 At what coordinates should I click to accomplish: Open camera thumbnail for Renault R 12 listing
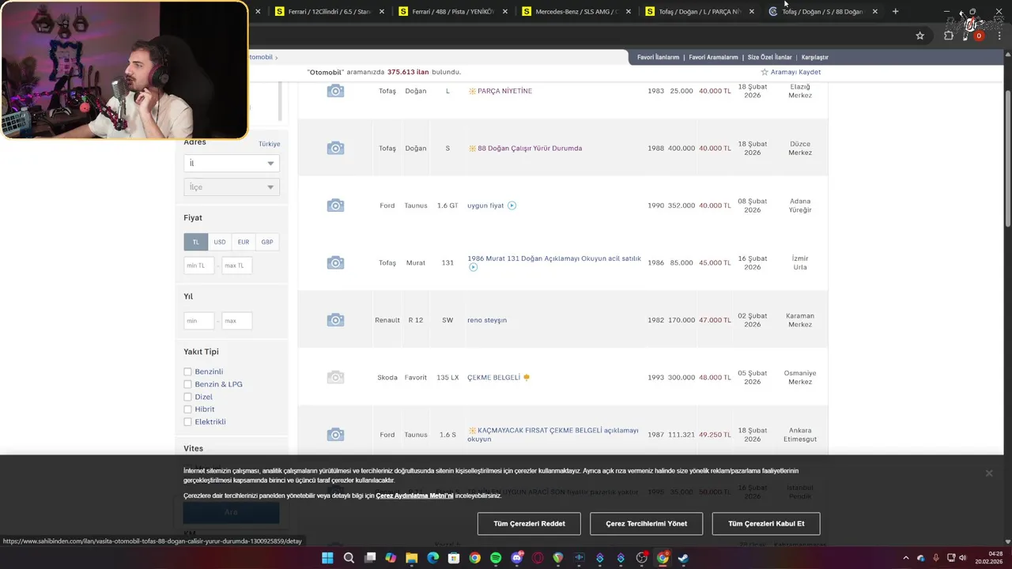(x=335, y=320)
